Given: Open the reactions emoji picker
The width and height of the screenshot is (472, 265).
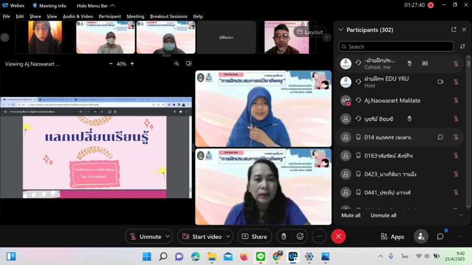Looking at the screenshot, I should click(x=299, y=237).
